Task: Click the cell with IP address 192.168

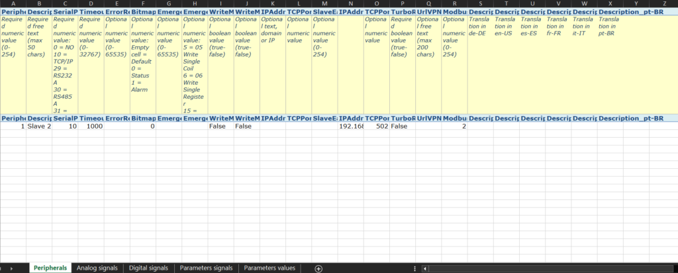Action: (350, 126)
